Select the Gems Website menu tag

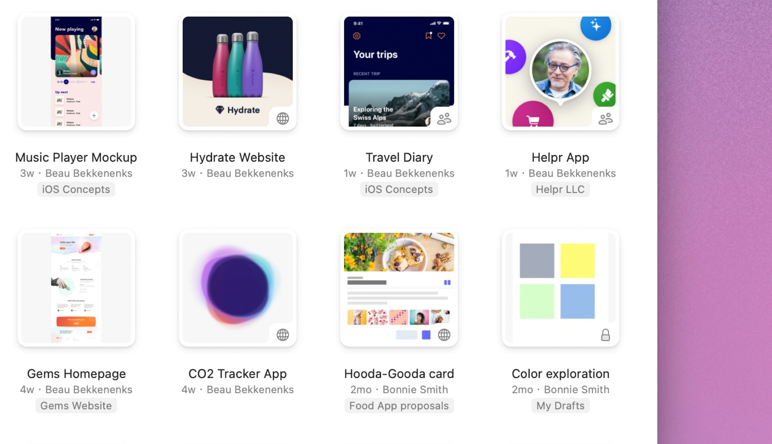[x=76, y=405]
